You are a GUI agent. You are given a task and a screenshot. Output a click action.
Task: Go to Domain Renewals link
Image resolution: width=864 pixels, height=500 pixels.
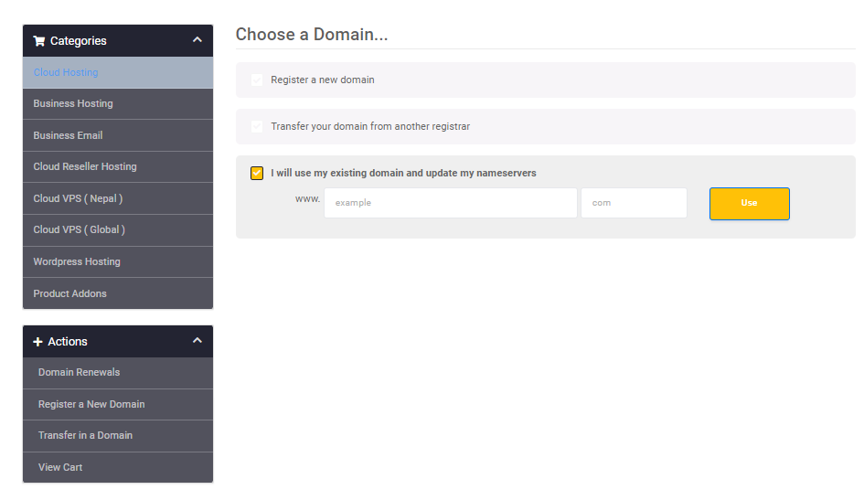point(79,373)
